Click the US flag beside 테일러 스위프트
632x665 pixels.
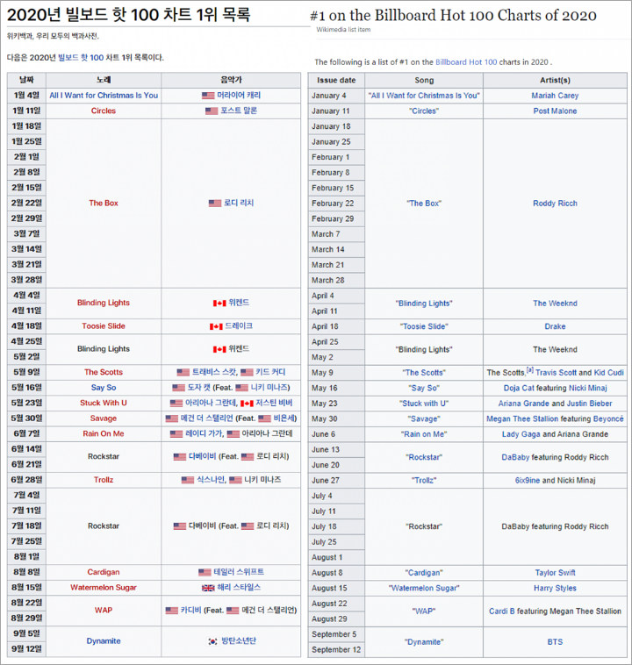205,573
